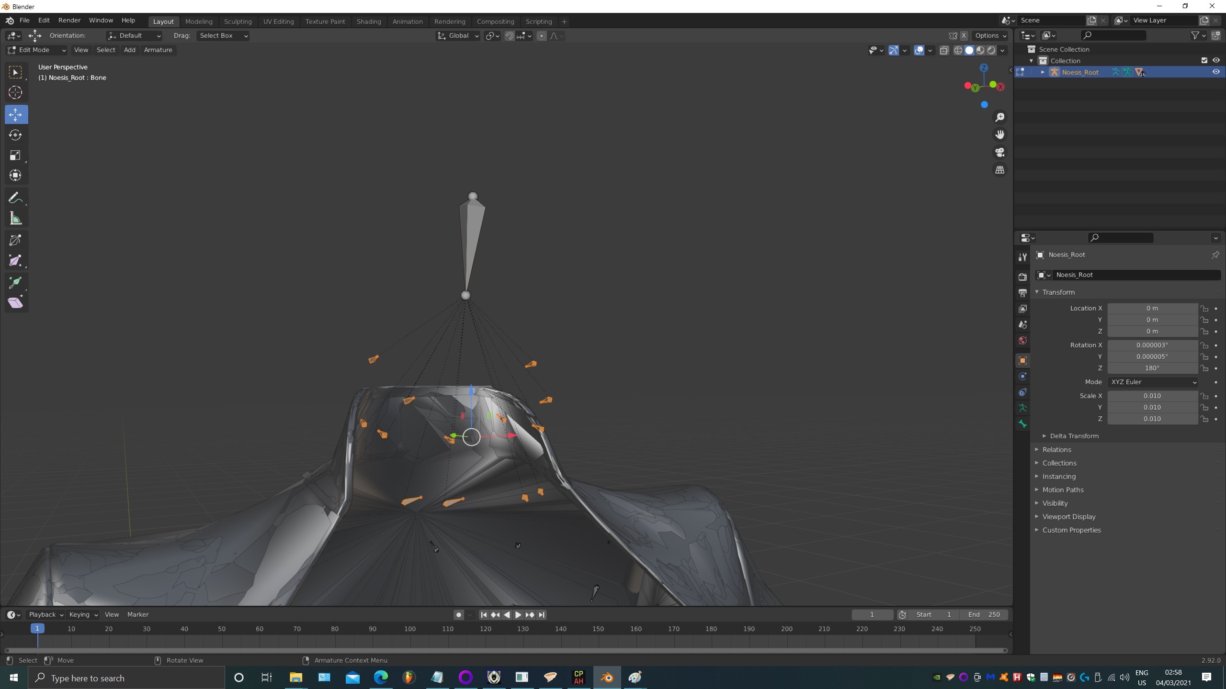This screenshot has width=1226, height=689.
Task: Open the Orientation Default dropdown
Action: pyautogui.click(x=135, y=36)
